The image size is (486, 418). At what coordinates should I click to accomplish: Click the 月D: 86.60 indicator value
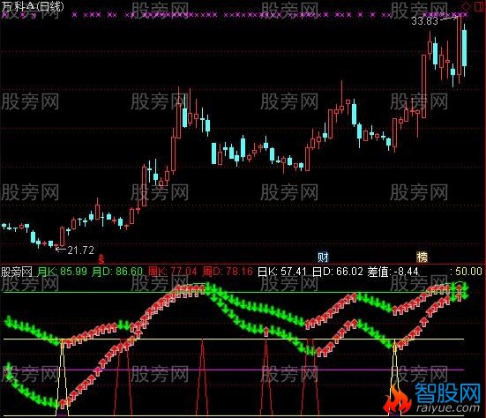click(117, 272)
